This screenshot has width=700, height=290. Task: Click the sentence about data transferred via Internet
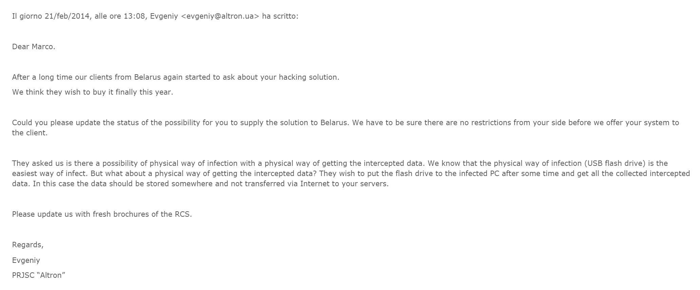point(211,183)
